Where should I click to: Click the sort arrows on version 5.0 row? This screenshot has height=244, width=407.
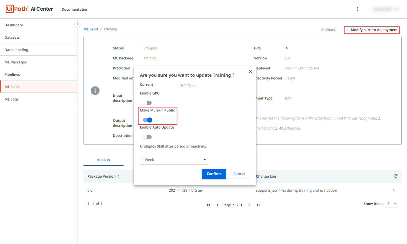click(394, 191)
